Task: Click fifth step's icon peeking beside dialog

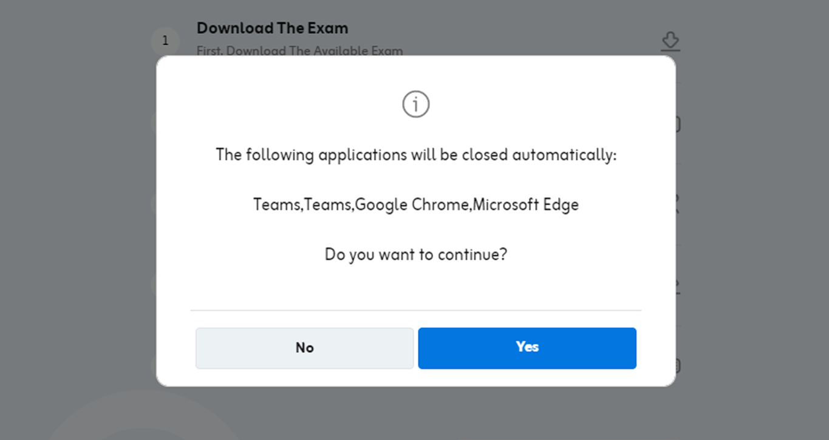Action: [x=678, y=365]
